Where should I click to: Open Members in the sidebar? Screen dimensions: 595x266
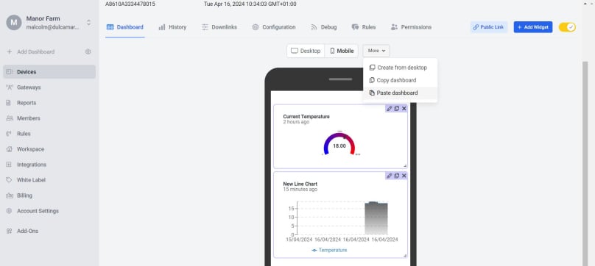(x=49, y=118)
